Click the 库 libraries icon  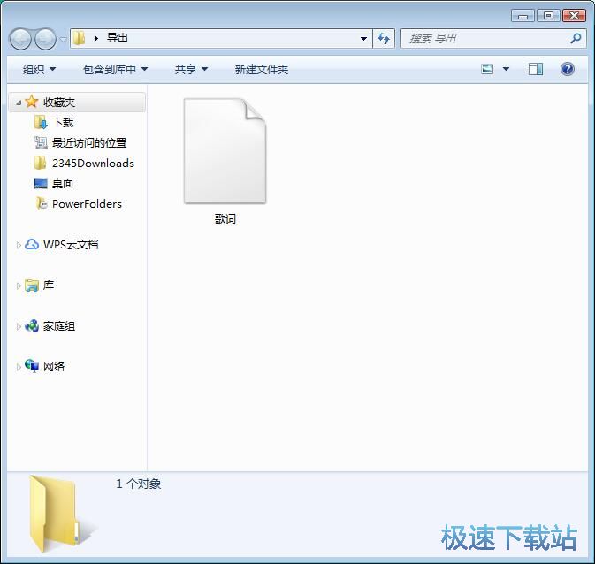pos(32,286)
